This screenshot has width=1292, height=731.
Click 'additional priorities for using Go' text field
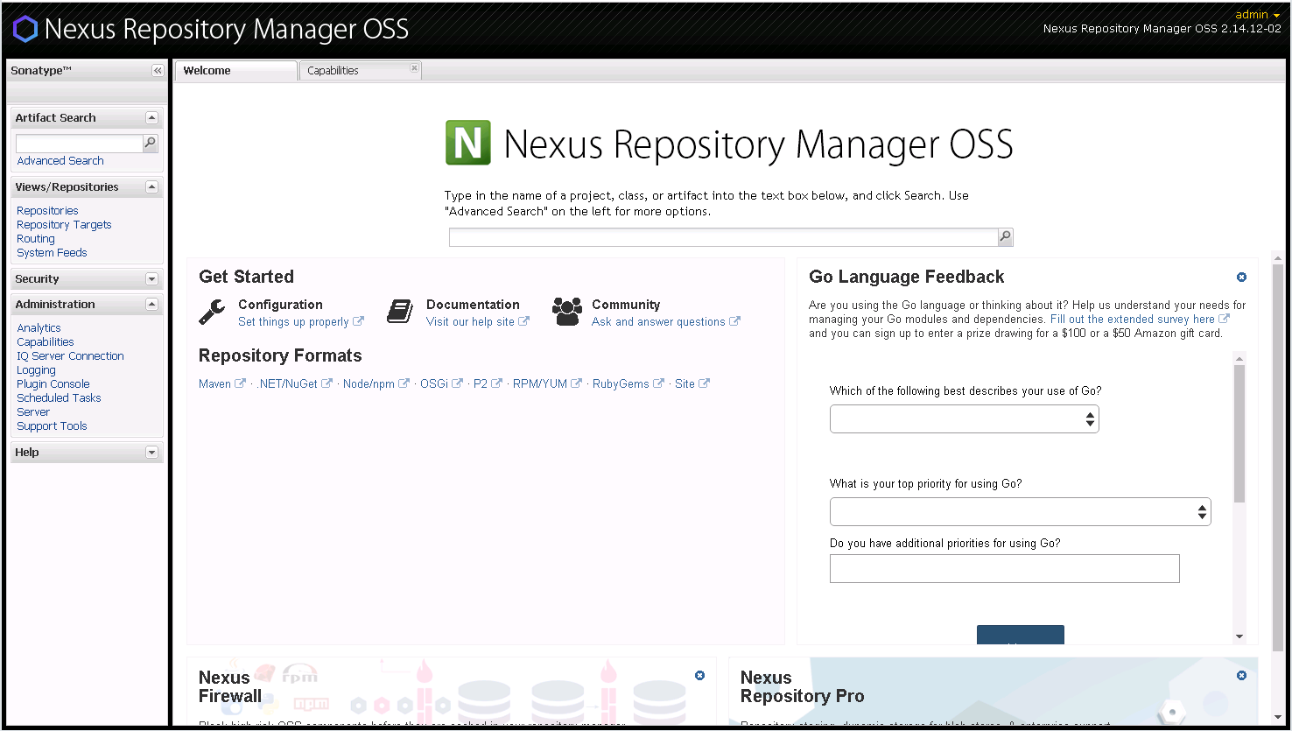pos(1005,568)
